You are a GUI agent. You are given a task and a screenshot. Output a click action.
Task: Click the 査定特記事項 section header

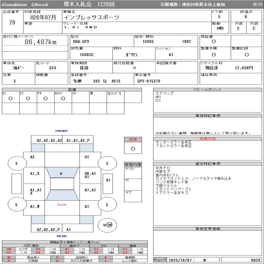tap(208, 164)
